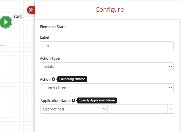This screenshot has width=181, height=132.
Task: Open the Userdefined application name type dropdown
Action: [74, 109]
